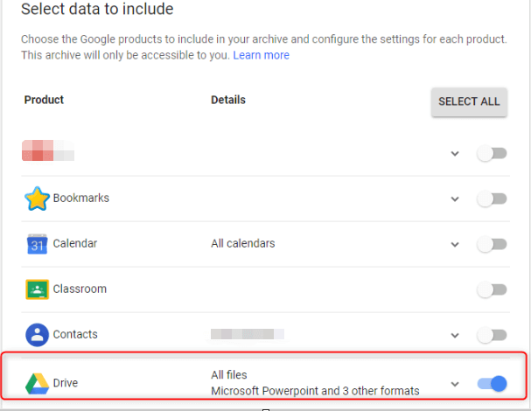Image resolution: width=531 pixels, height=411 pixels.
Task: Expand the Bookmarks details chevron
Action: [455, 199]
